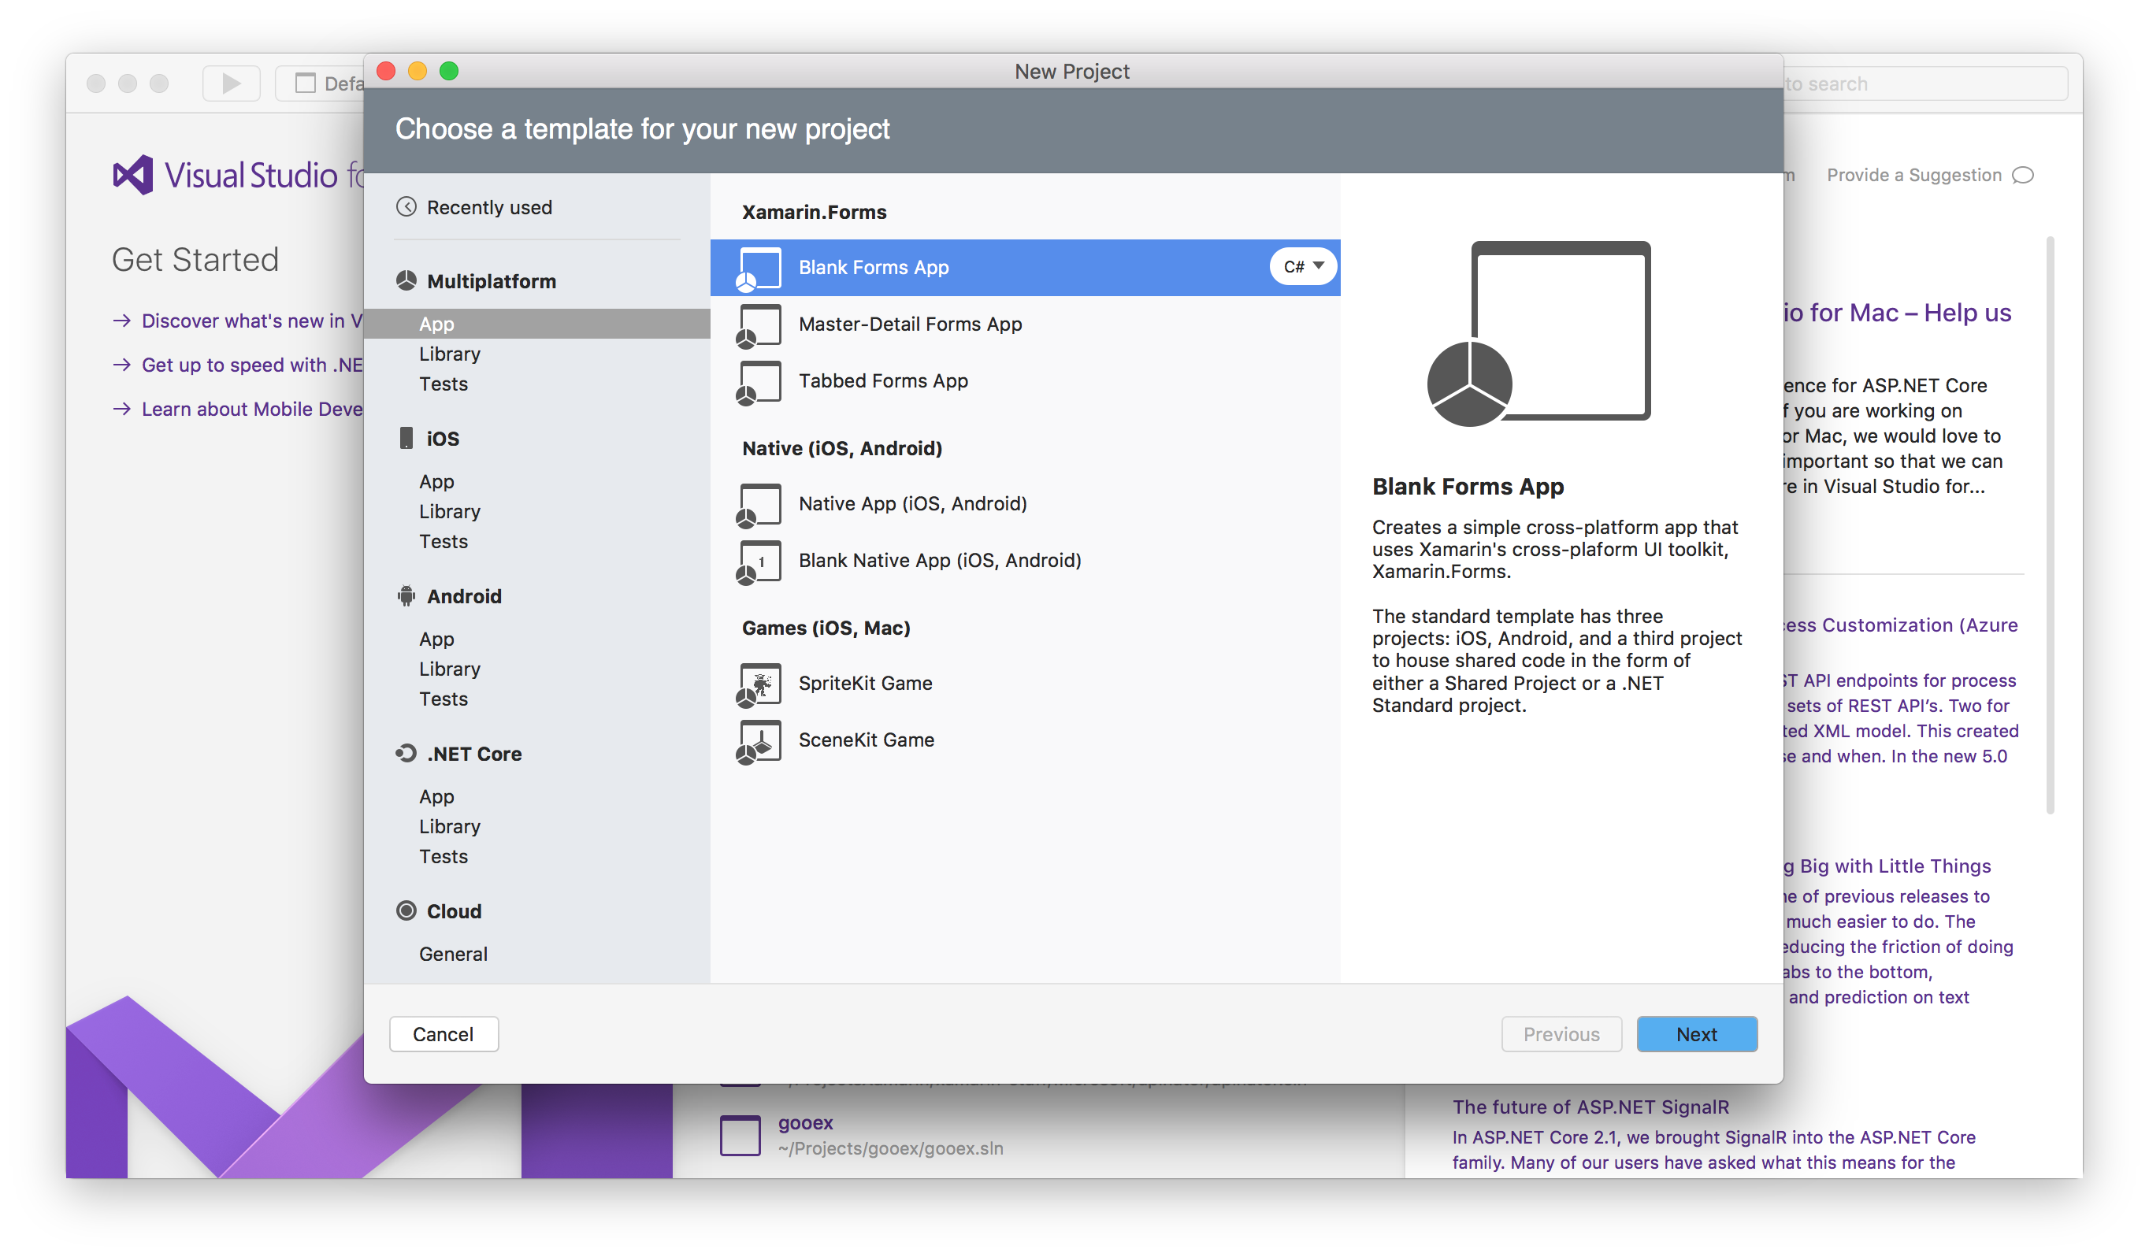Click the Cloud category icon
This screenshot has width=2149, height=1257.
point(406,910)
